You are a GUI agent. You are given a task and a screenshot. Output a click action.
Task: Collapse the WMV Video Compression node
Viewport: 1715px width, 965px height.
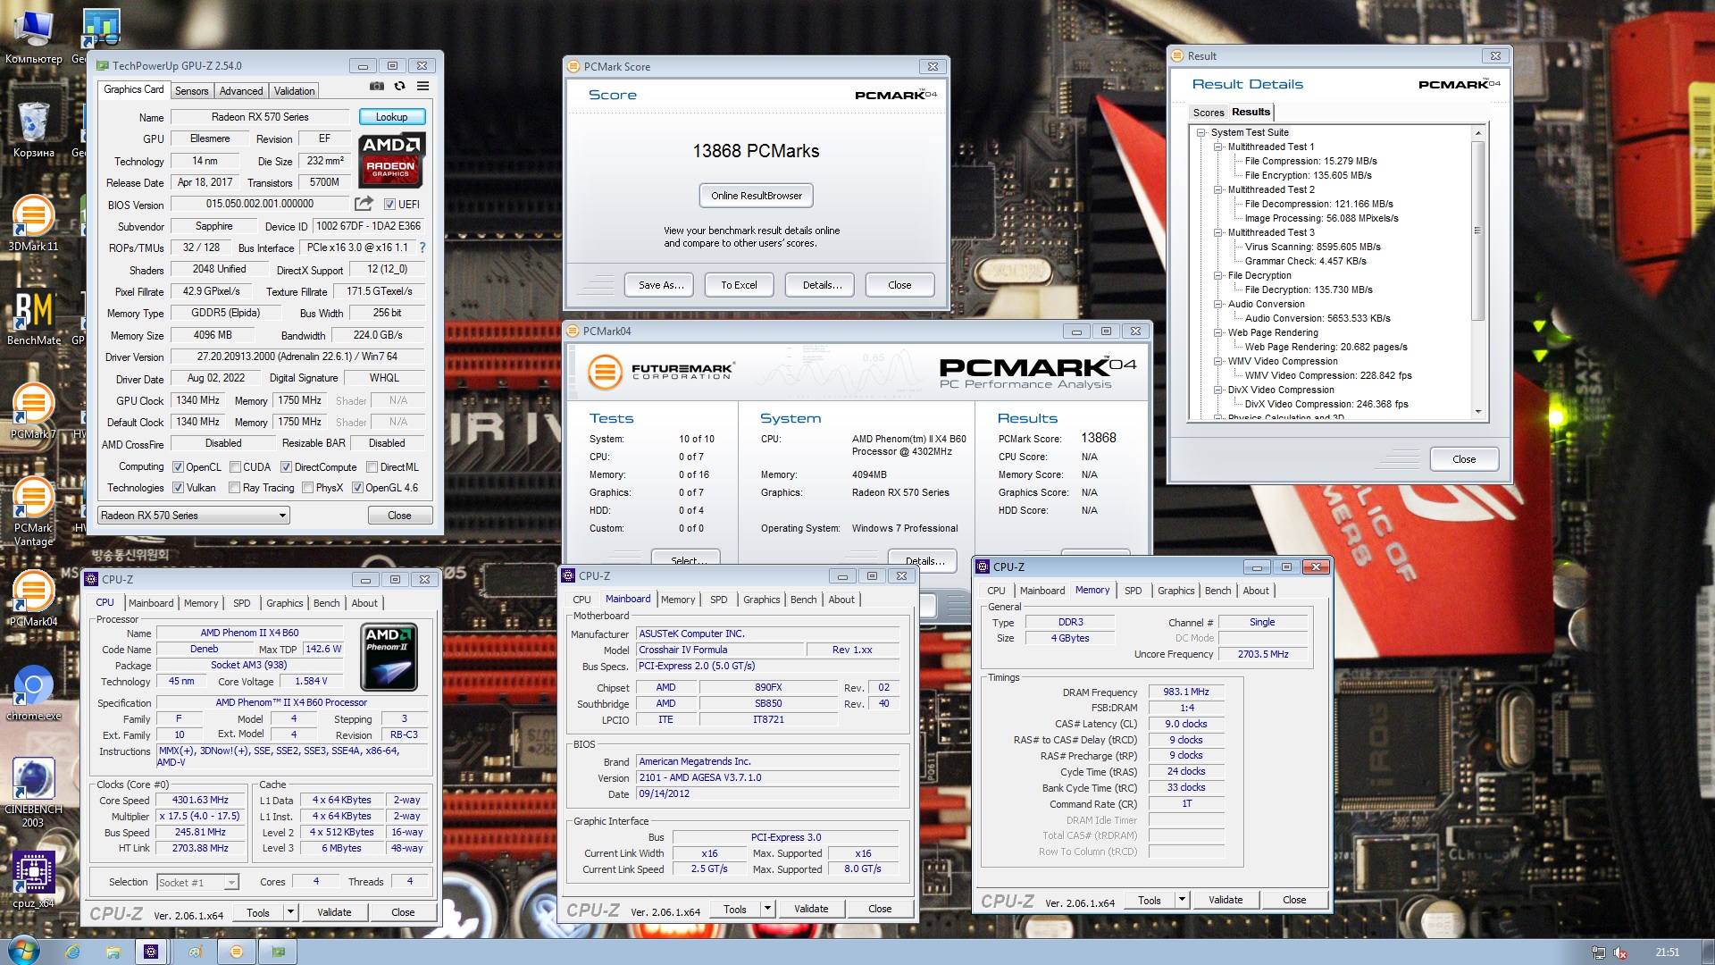1217,362
